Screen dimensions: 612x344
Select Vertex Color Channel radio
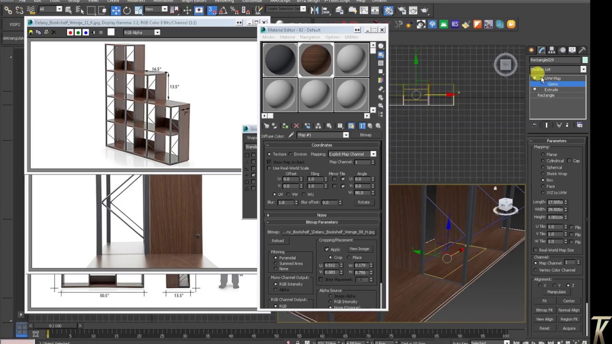[x=535, y=270]
